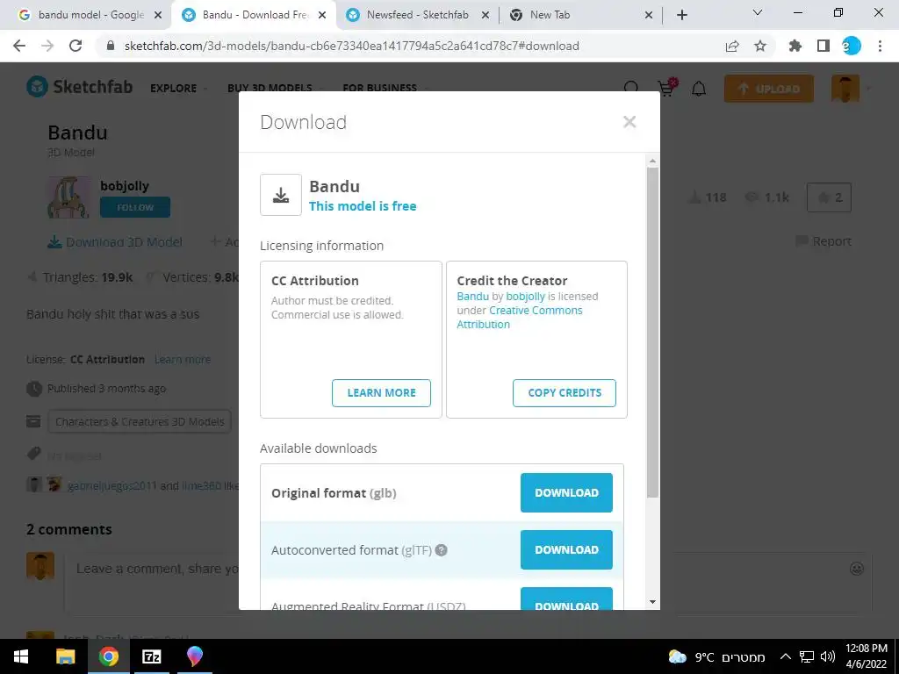Close the bandu model Google tab
The width and height of the screenshot is (899, 674).
[158, 16]
